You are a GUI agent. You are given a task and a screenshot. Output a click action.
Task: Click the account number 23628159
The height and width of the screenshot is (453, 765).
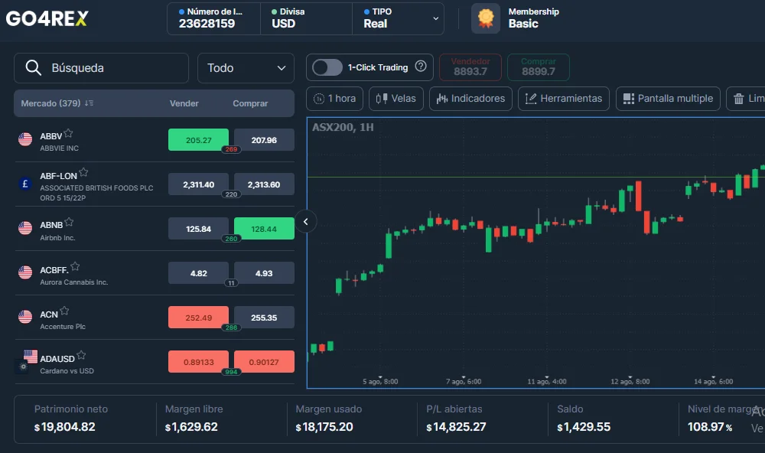pos(207,24)
